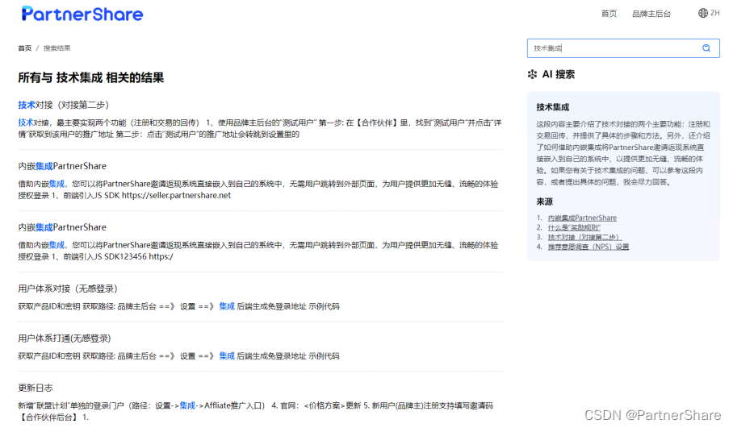The width and height of the screenshot is (733, 428).
Task: Open result 技术对接（对接第二步）
Action: coord(63,105)
